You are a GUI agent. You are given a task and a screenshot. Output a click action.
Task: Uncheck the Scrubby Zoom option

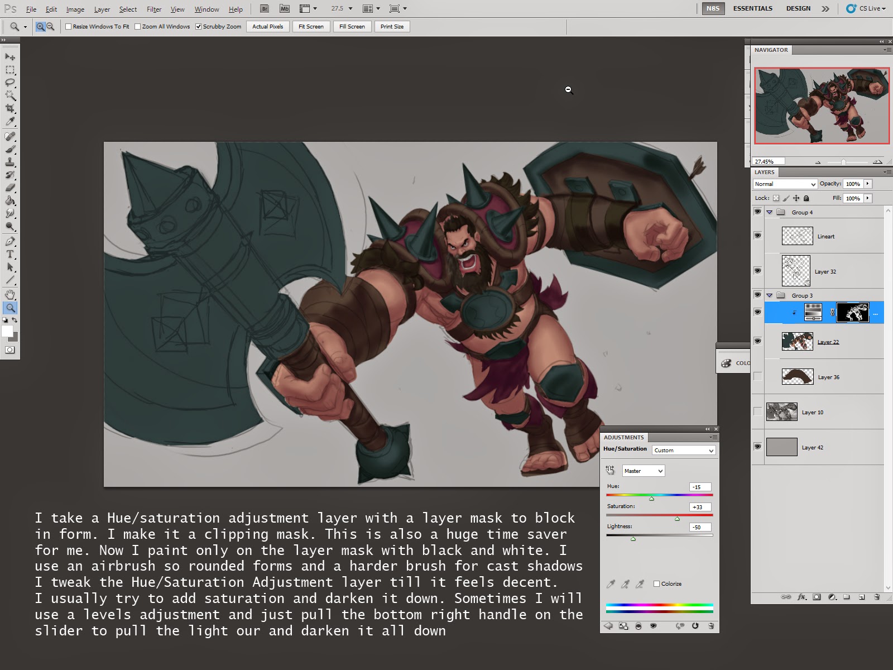(198, 27)
